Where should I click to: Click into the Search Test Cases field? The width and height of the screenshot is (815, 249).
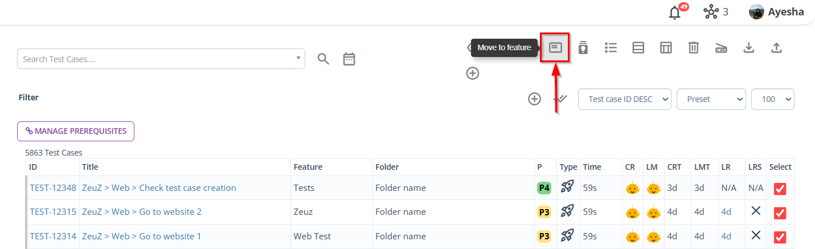[157, 59]
